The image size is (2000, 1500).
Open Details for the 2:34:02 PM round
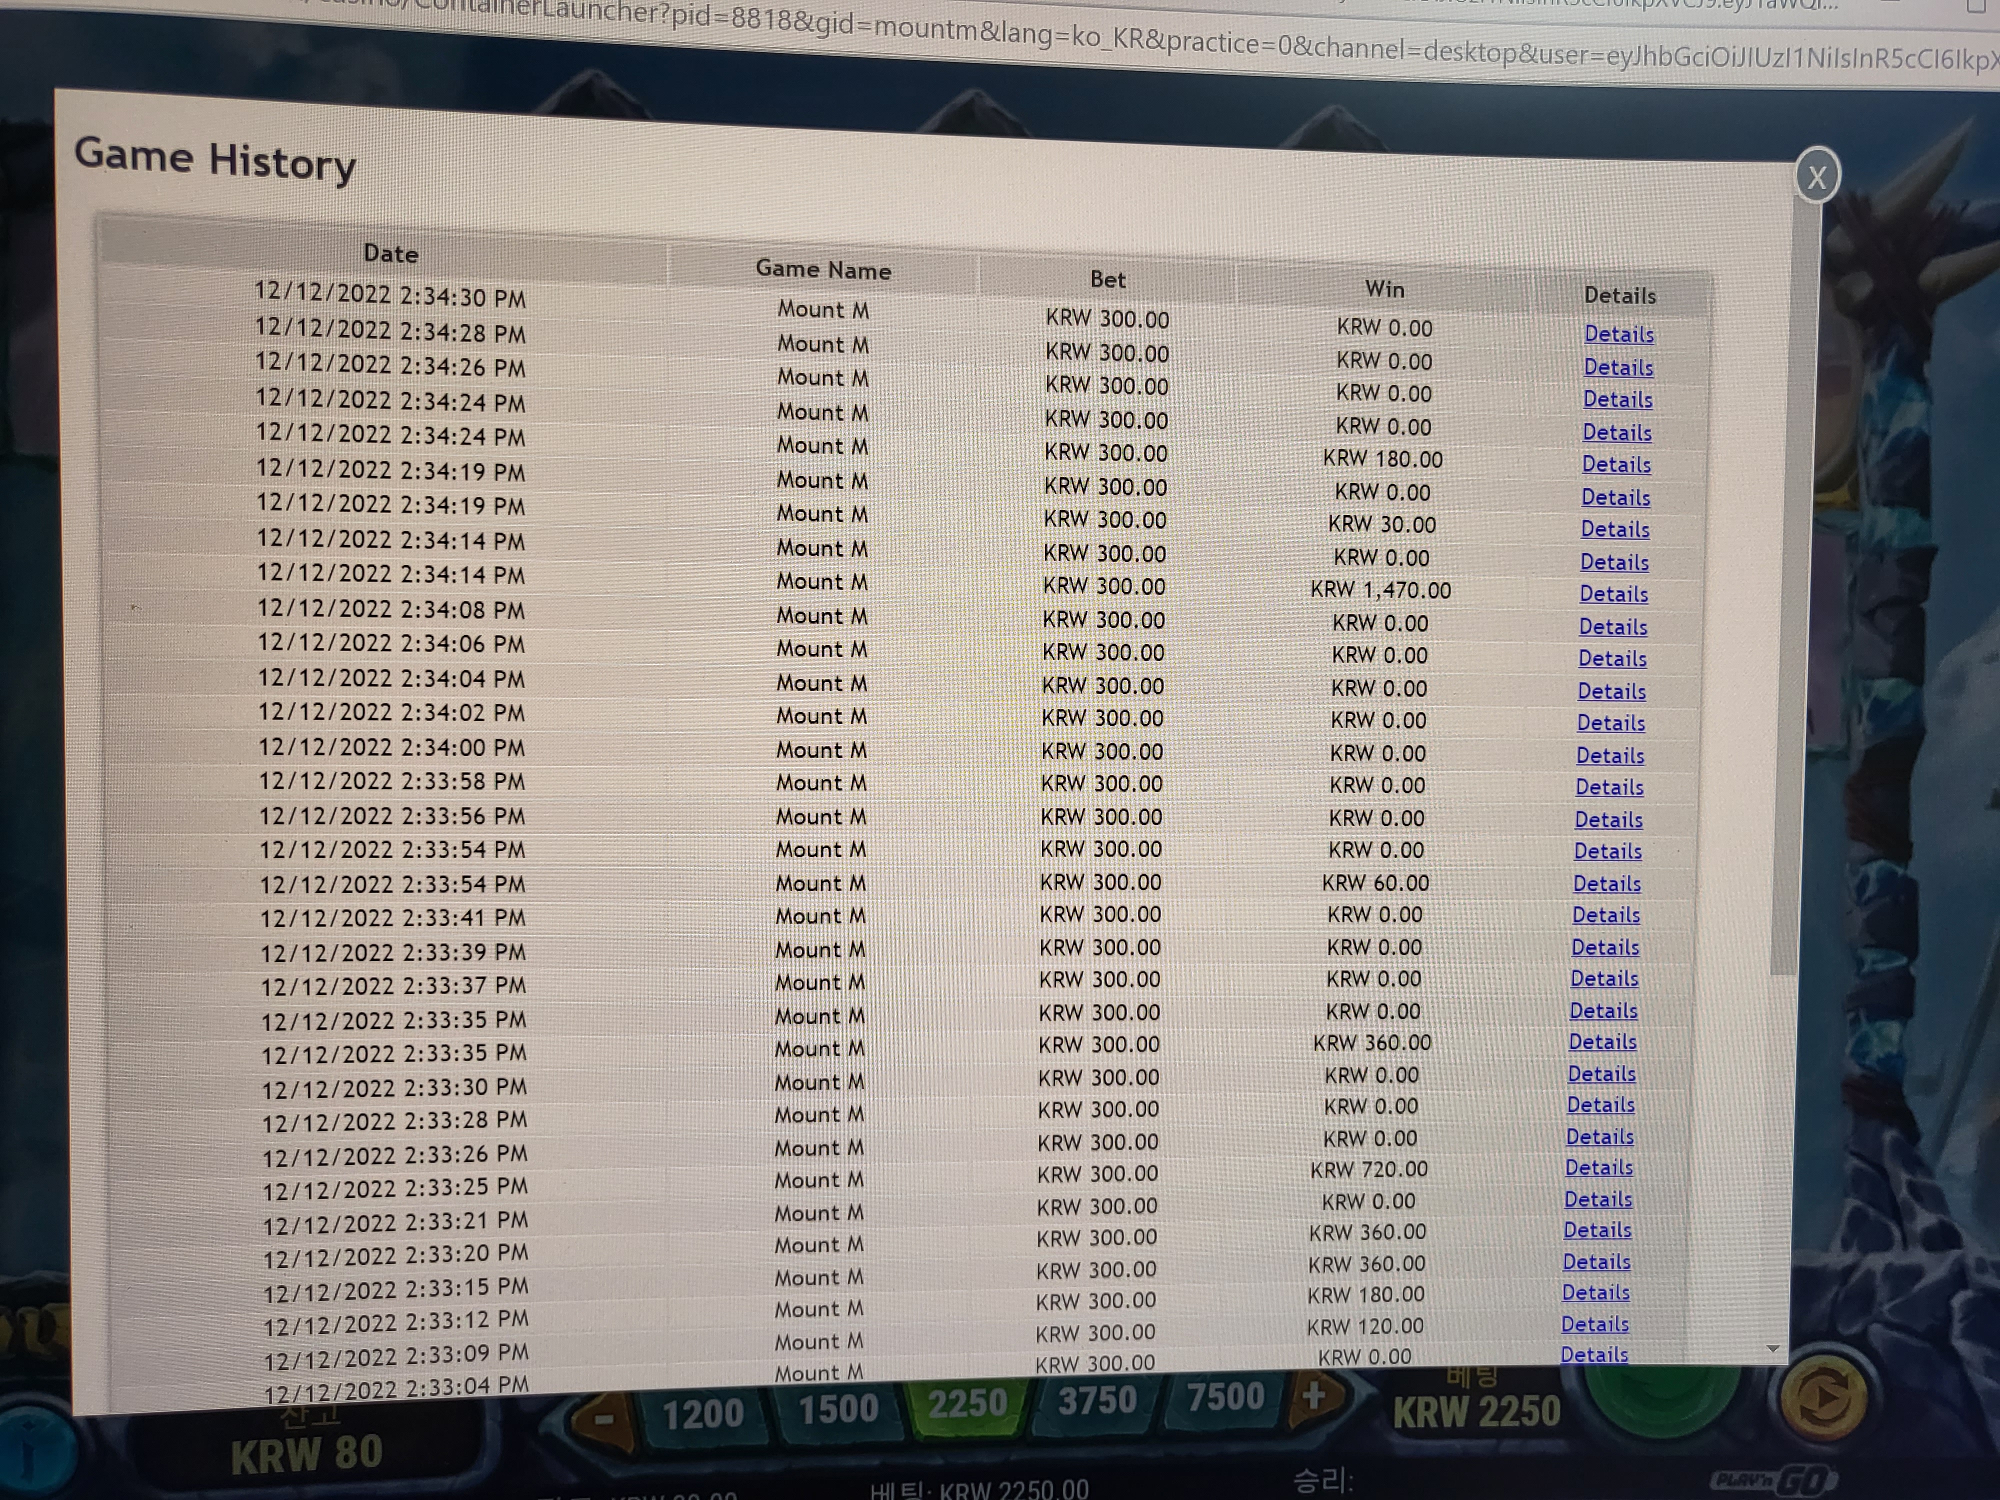pyautogui.click(x=1611, y=723)
